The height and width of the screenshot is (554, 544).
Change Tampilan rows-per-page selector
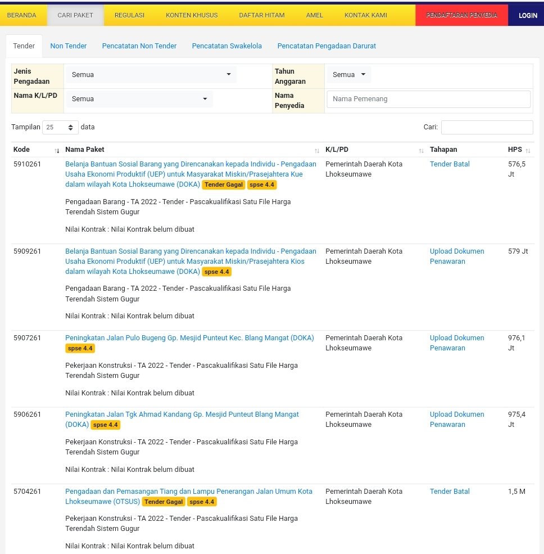click(x=60, y=128)
